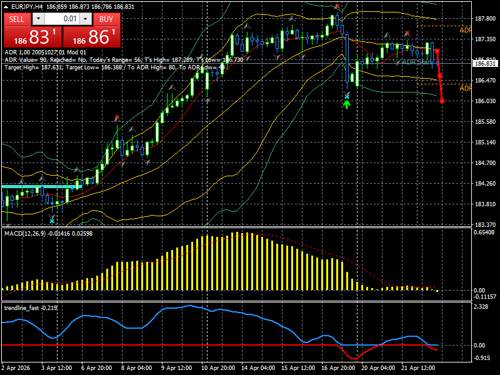Click the green up arrow buy signal

[x=347, y=104]
